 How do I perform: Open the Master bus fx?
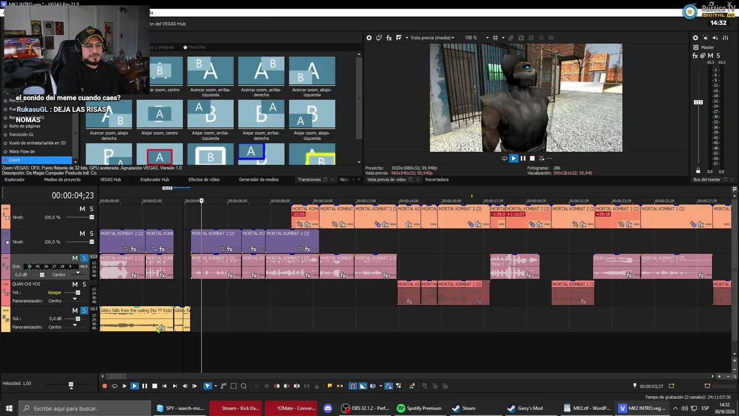point(695,55)
